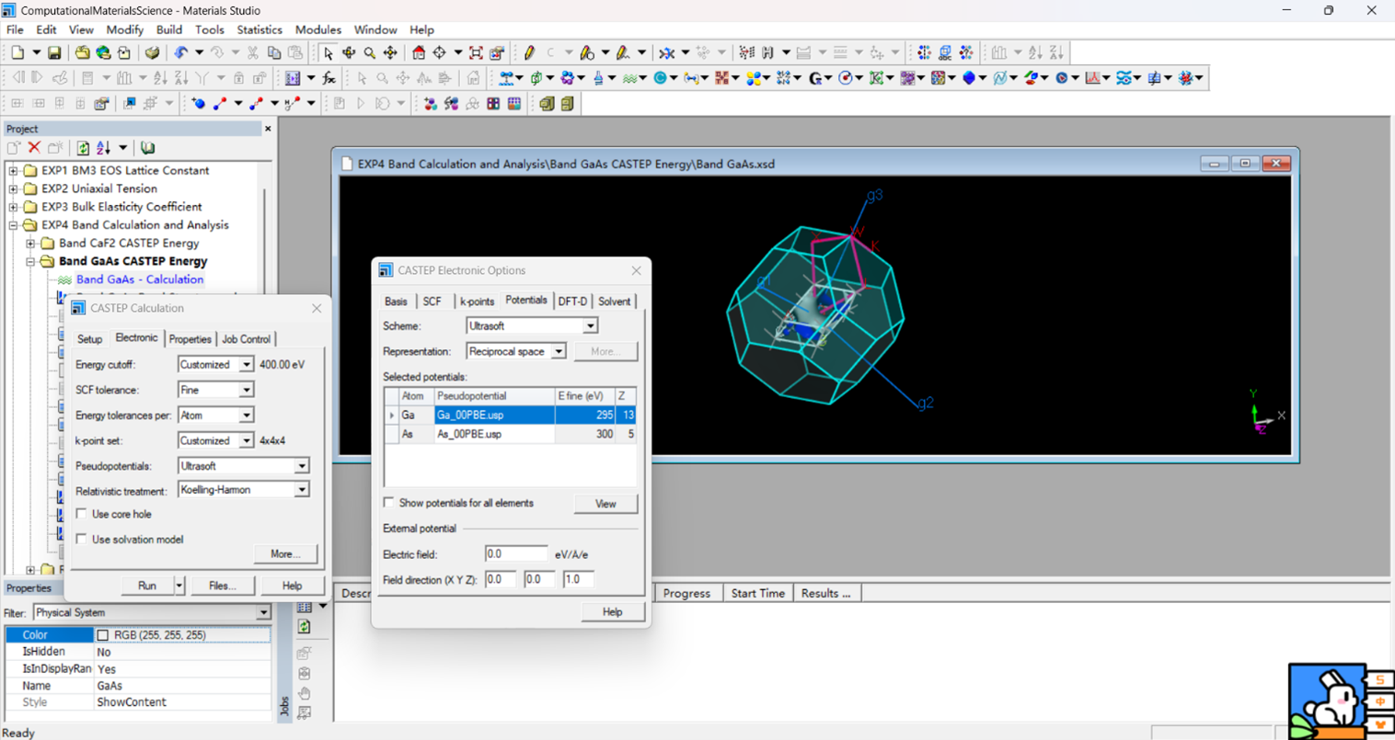This screenshot has width=1395, height=740.
Task: Click the G module icon in modules toolbar
Action: click(x=815, y=78)
